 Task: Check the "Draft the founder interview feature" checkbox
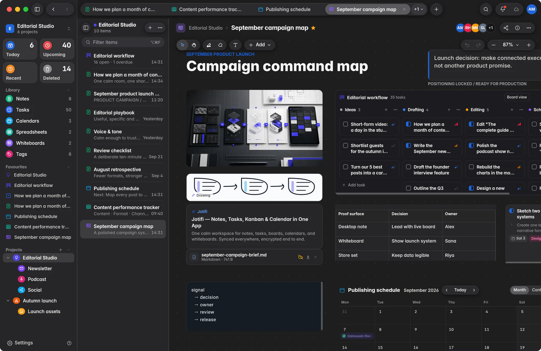click(x=408, y=167)
